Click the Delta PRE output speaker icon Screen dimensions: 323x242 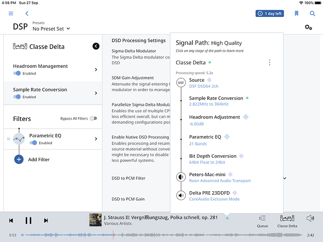(181, 195)
